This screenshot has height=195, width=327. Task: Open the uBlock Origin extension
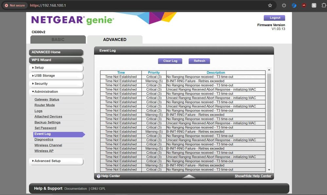[304, 6]
